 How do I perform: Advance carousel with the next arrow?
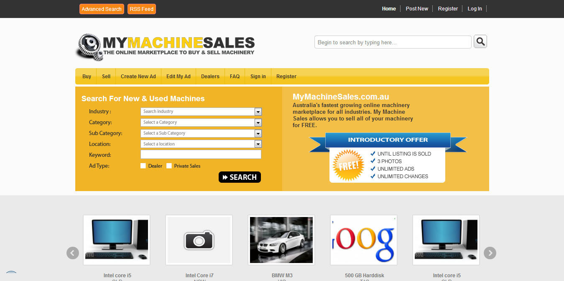pos(490,253)
